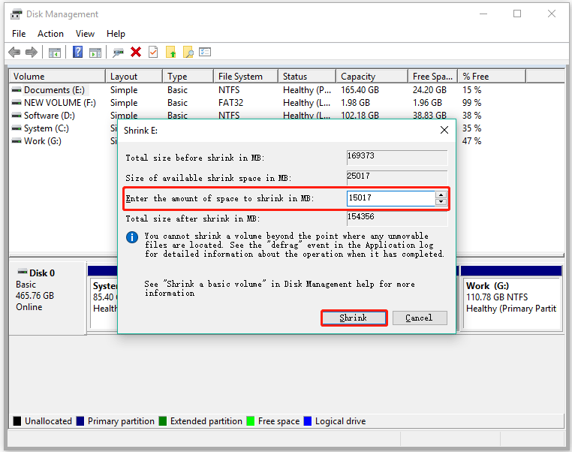The height and width of the screenshot is (452, 572).
Task: Open the View menu
Action: point(85,34)
